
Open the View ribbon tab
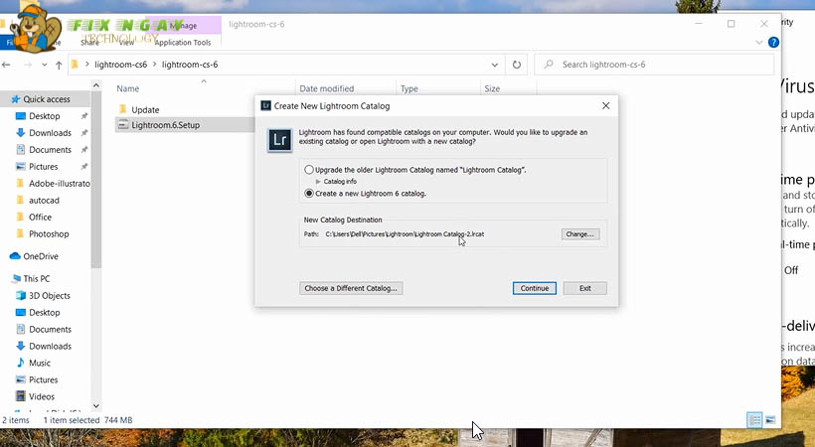tap(126, 43)
